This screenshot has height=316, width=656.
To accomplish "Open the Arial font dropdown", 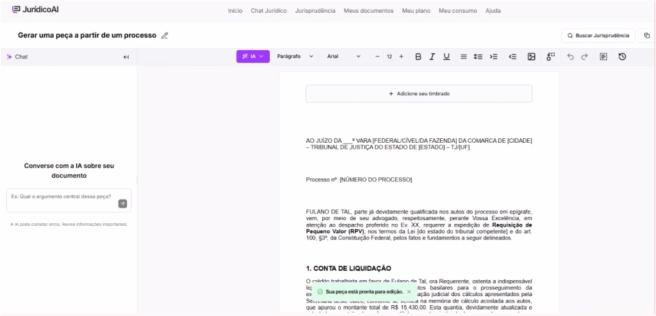I will point(343,56).
